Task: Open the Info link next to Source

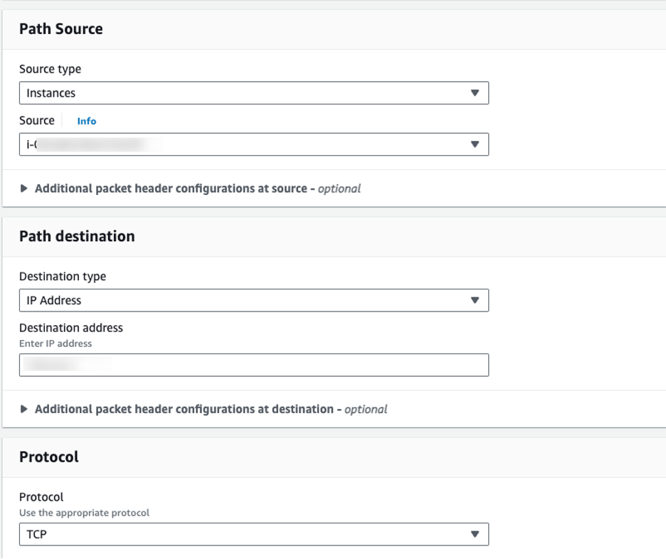Action: tap(87, 121)
